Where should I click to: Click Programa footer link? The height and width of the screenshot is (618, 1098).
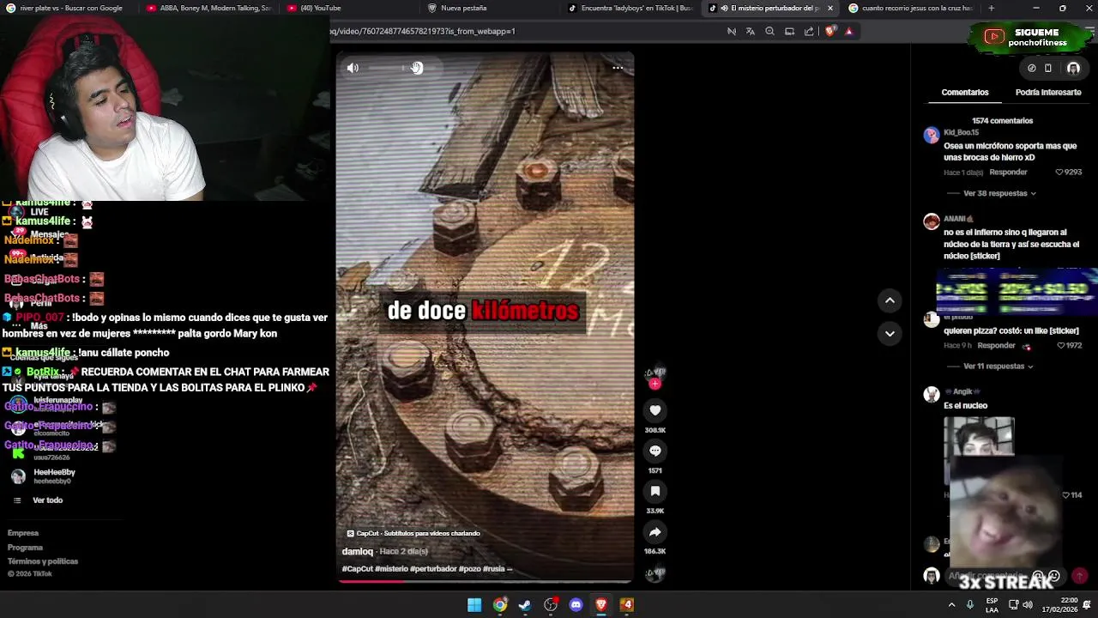(25, 548)
